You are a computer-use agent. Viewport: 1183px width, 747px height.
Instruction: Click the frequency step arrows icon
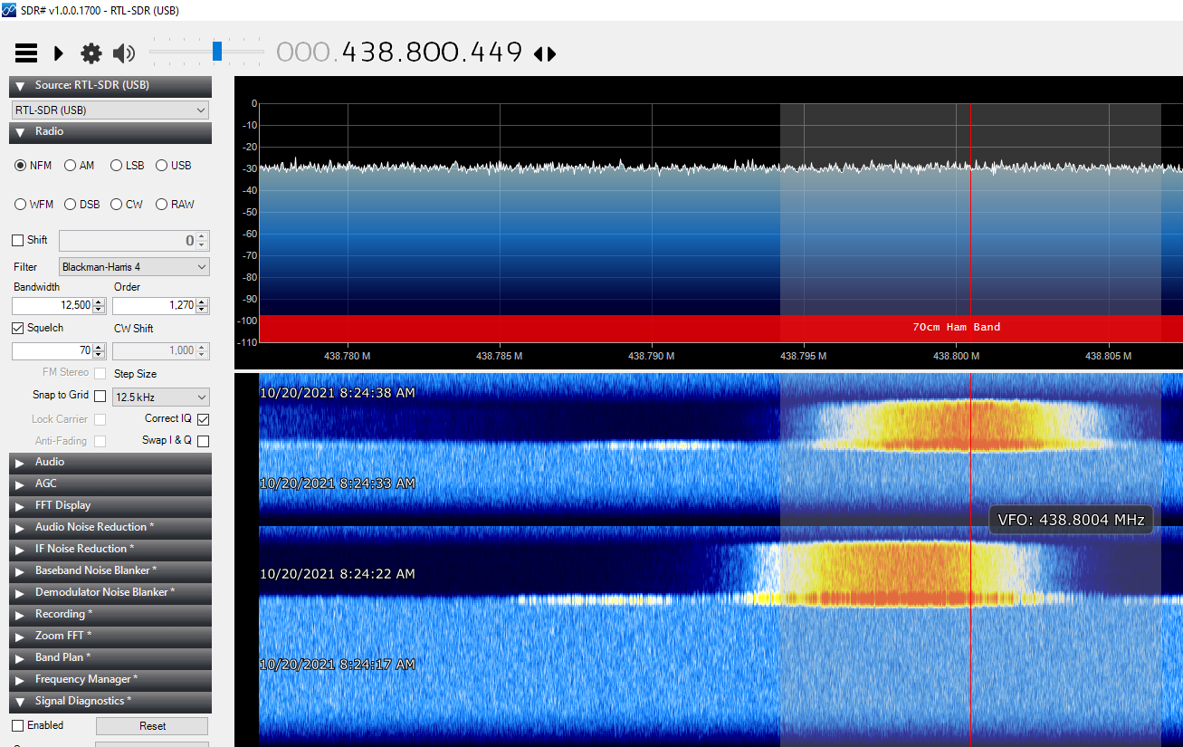(x=545, y=54)
